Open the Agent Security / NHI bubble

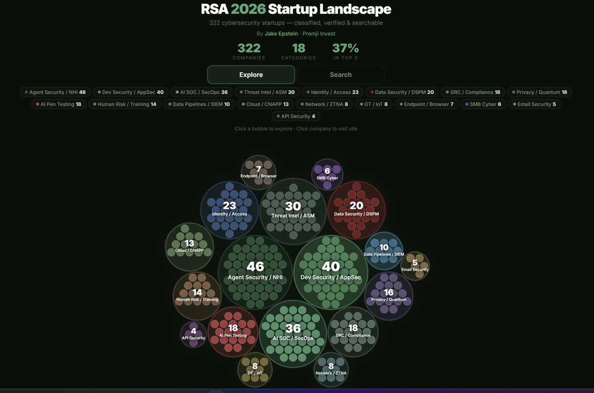click(x=255, y=272)
